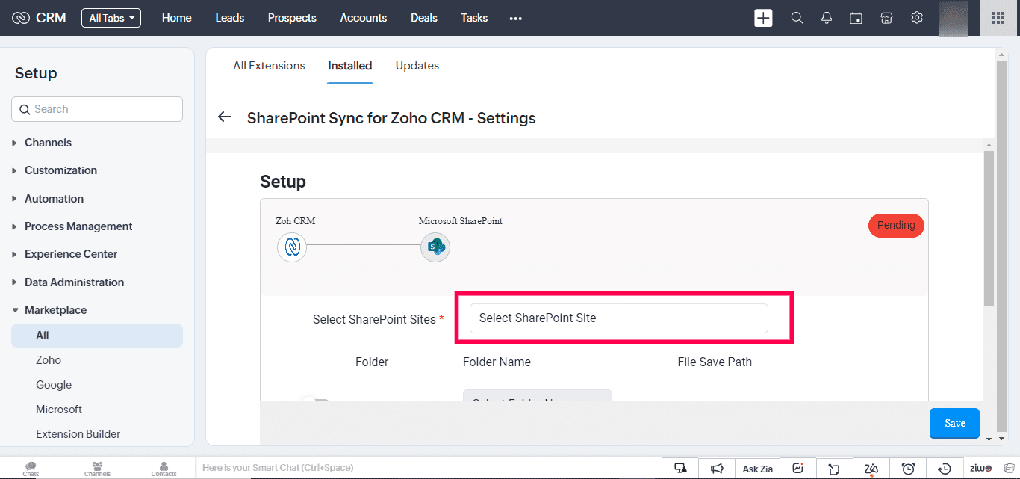Image resolution: width=1020 pixels, height=479 pixels.
Task: Click the Microsoft SharePoint circle icon
Action: [x=435, y=247]
